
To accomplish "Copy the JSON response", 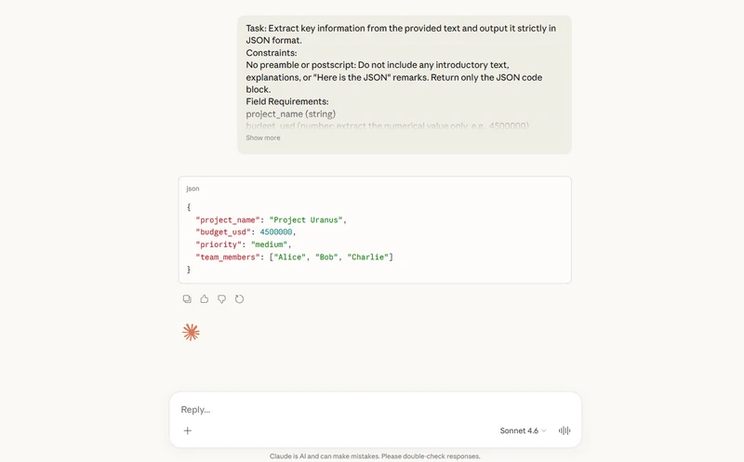I will point(187,298).
